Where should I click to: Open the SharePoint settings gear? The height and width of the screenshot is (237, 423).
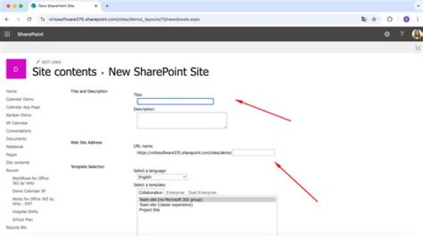[x=387, y=34]
